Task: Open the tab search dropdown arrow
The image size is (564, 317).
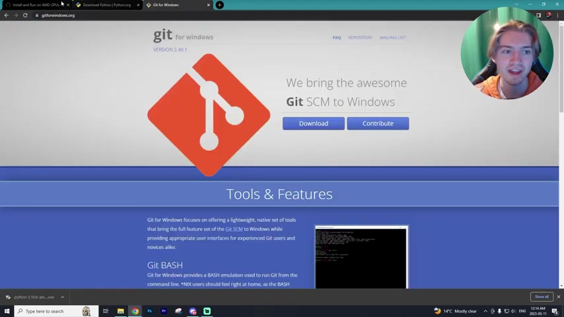Action: [x=516, y=5]
